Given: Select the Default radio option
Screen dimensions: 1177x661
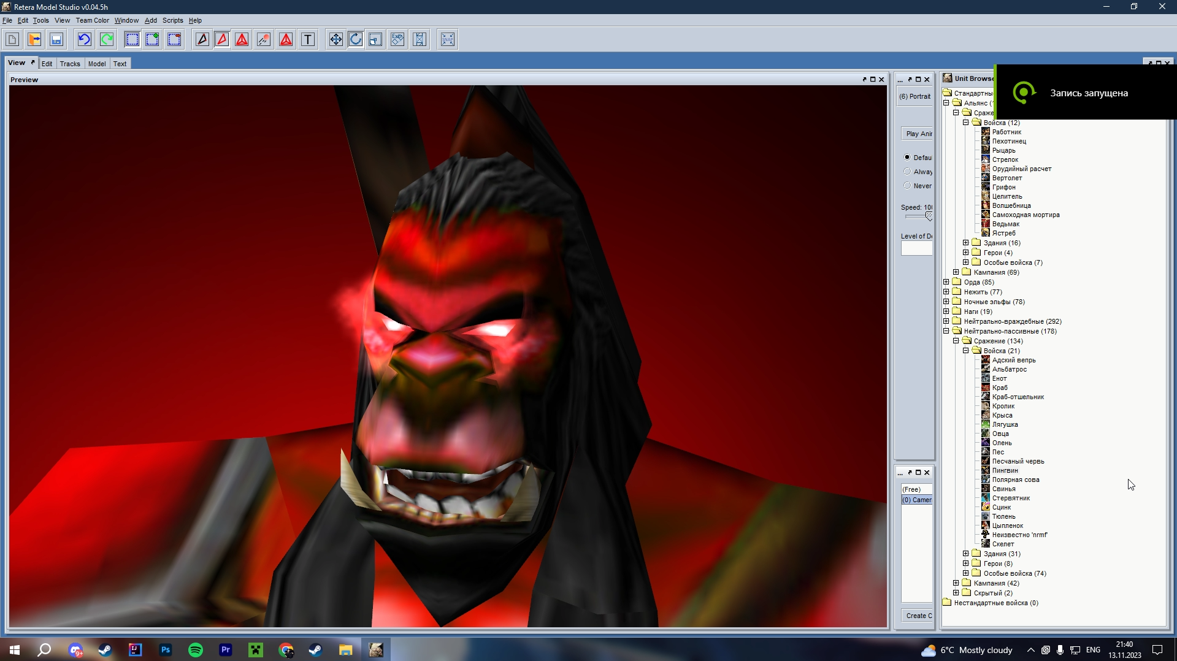Looking at the screenshot, I should tap(907, 158).
